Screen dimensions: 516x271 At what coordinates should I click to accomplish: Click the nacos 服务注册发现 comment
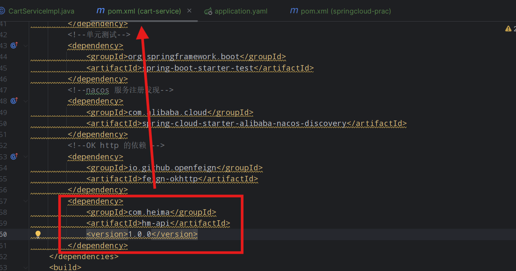[120, 90]
